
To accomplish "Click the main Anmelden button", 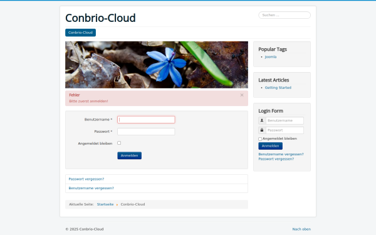I will tap(129, 155).
